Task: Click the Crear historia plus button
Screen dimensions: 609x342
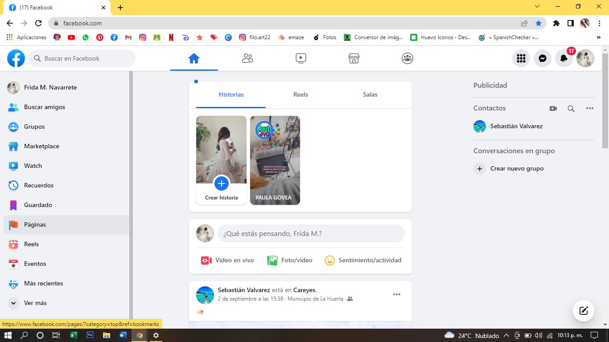Action: pyautogui.click(x=222, y=183)
